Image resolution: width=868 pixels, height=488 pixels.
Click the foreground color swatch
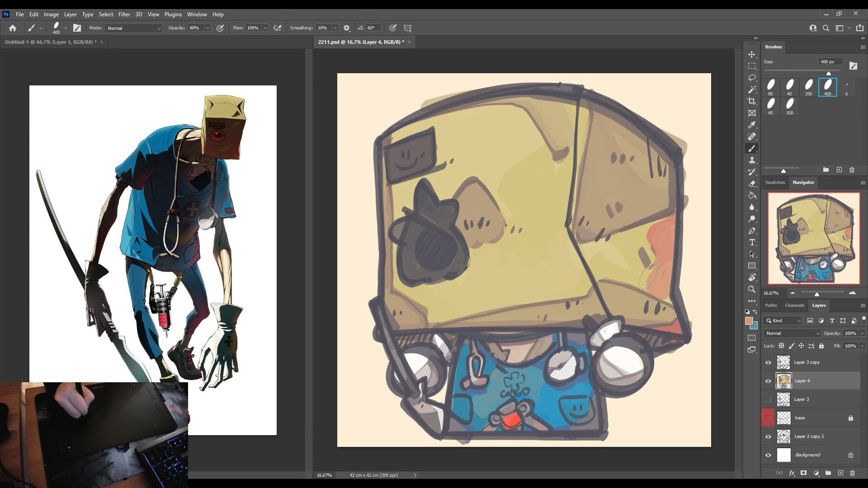tap(749, 321)
